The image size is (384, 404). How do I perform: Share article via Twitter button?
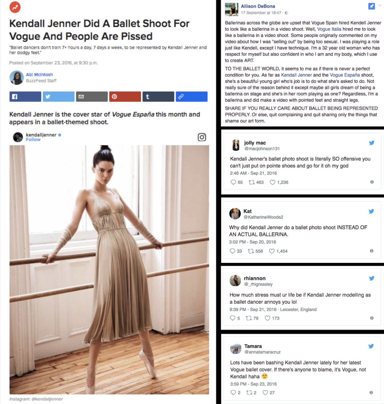[x=59, y=96]
